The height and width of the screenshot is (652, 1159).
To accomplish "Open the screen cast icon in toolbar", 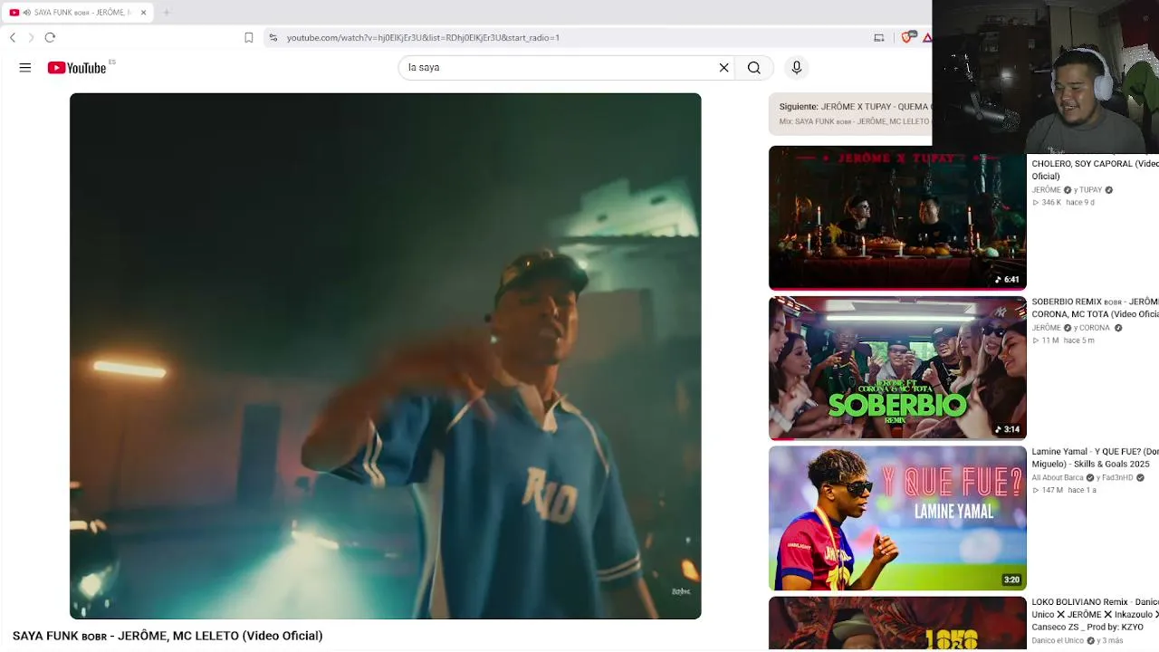I will click(x=878, y=37).
